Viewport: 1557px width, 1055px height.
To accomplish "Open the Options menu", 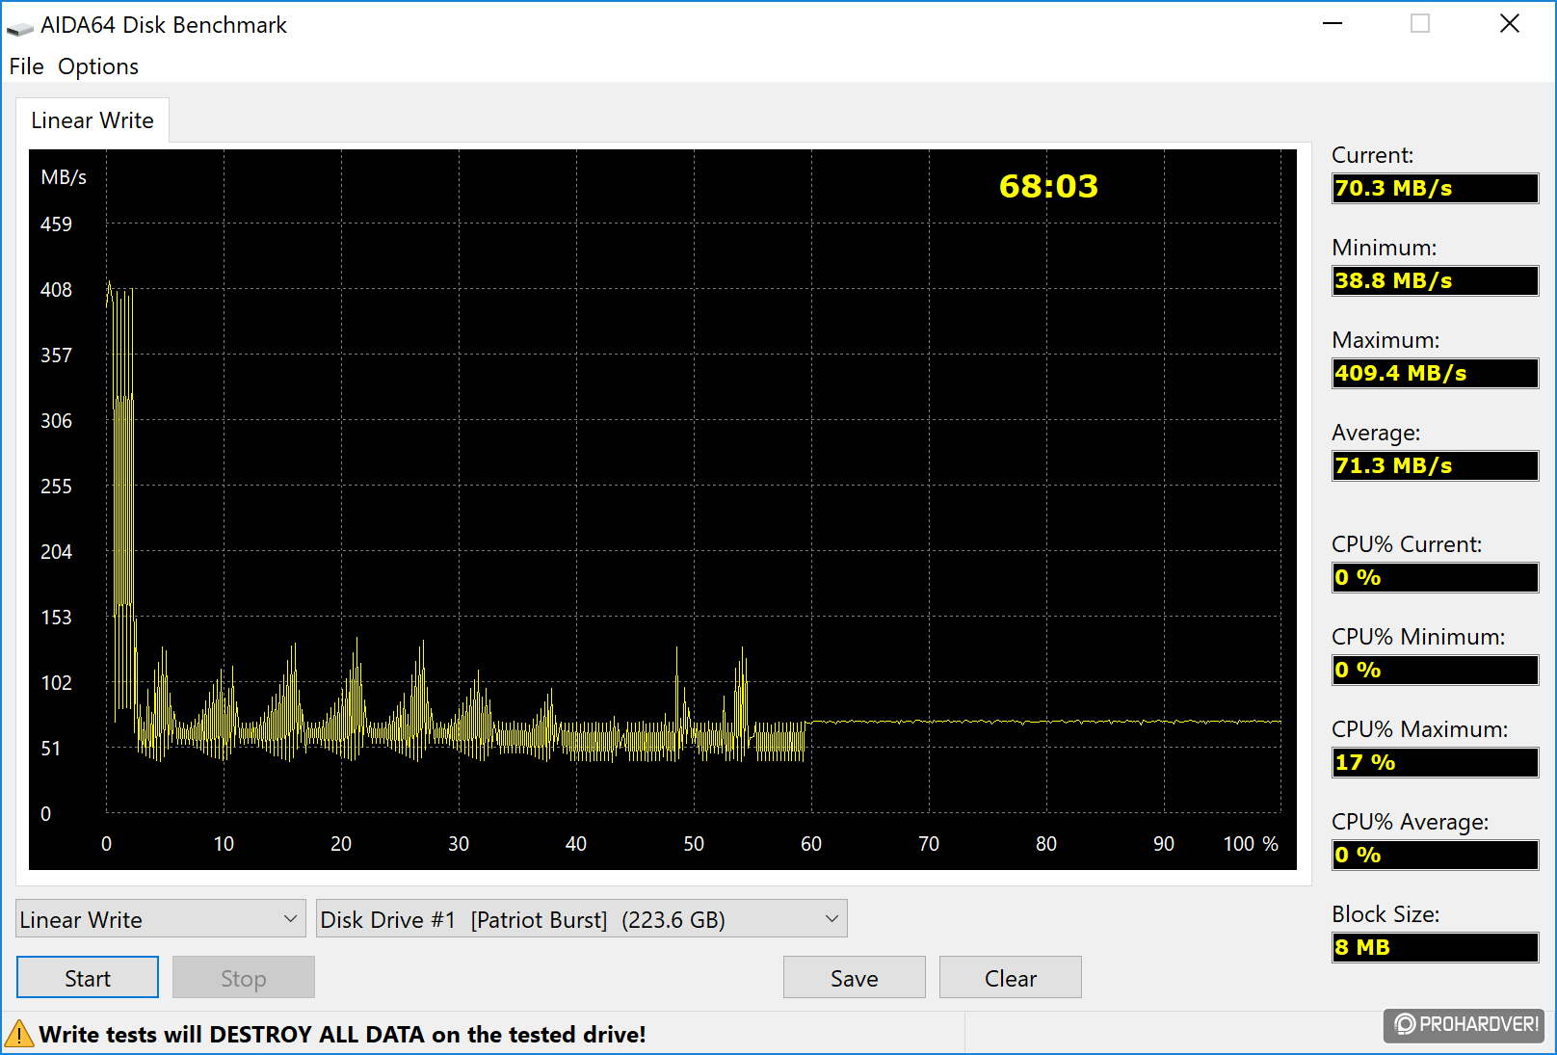I will pyautogui.click(x=98, y=66).
